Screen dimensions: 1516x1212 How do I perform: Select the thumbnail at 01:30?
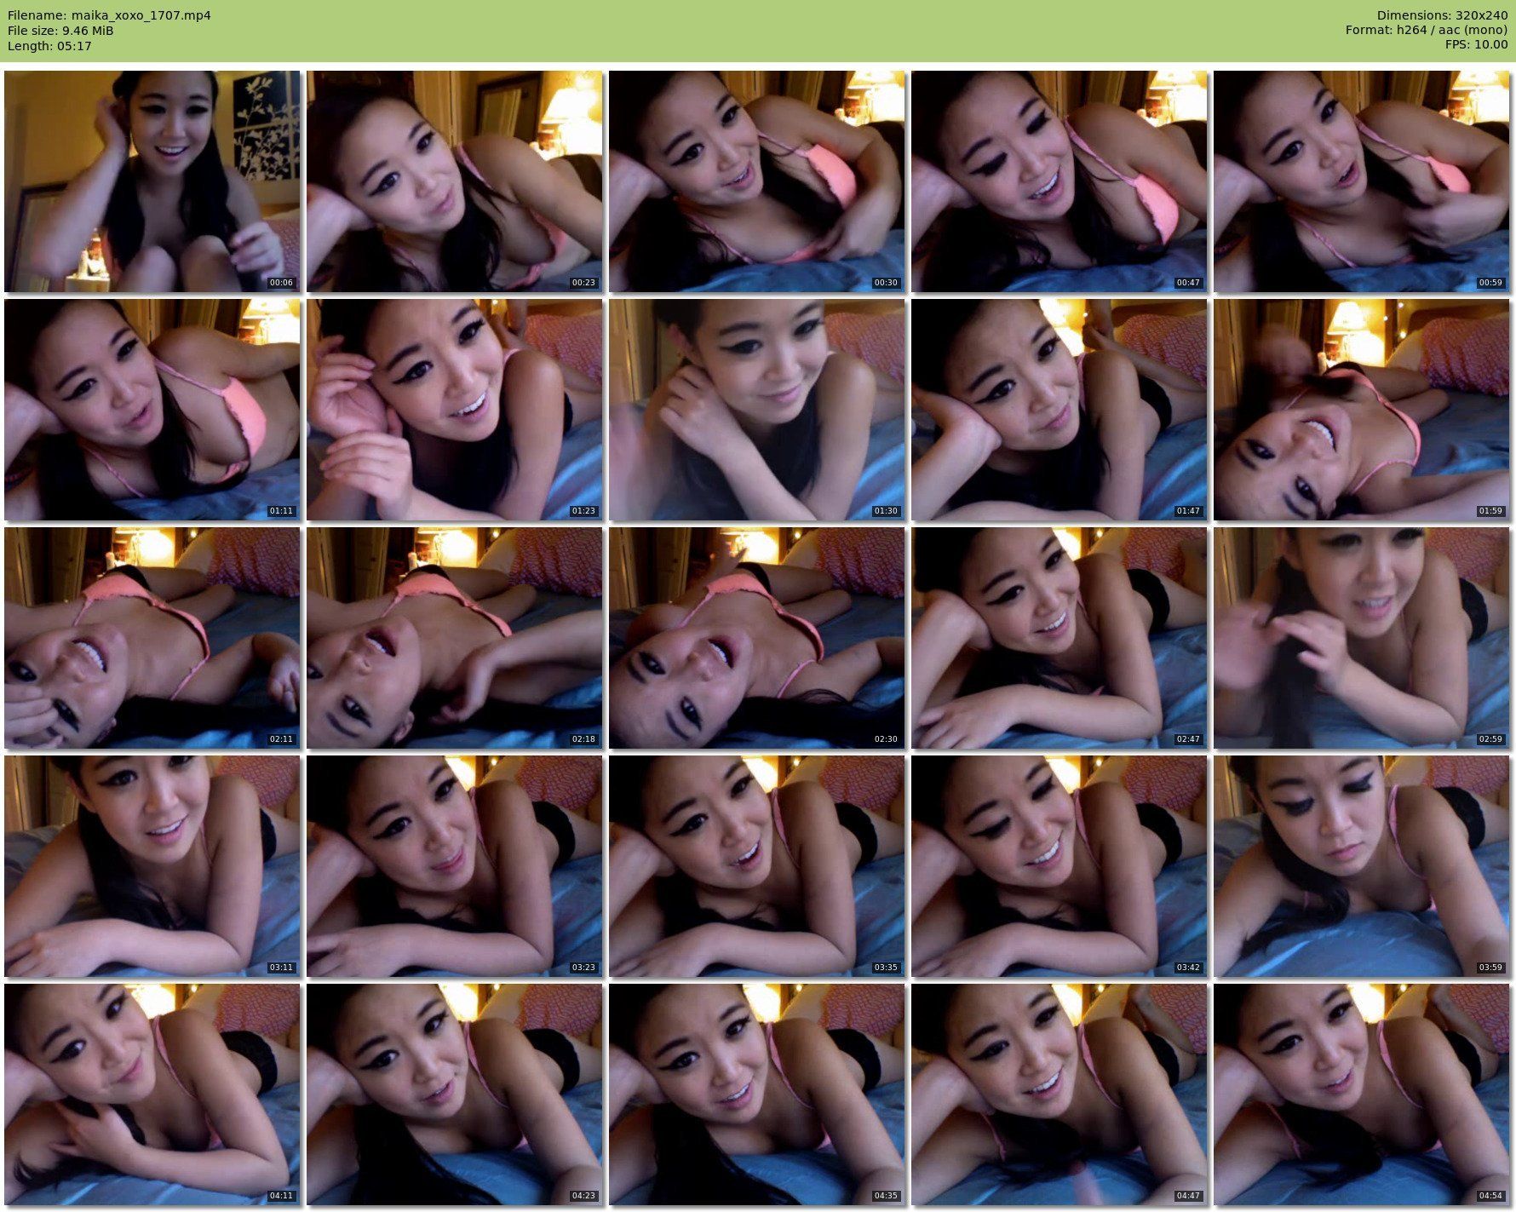[x=757, y=410]
